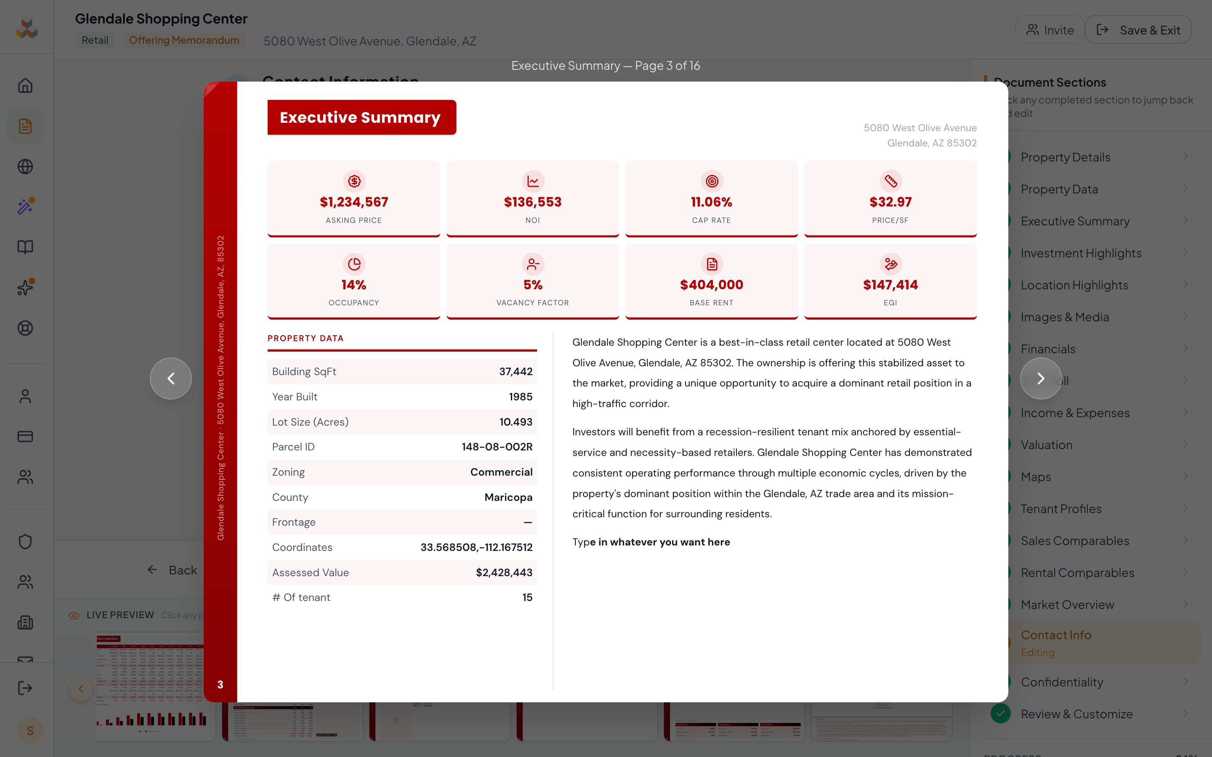The image size is (1212, 757).
Task: Open the open book icon in the sidebar
Action: pyautogui.click(x=25, y=247)
